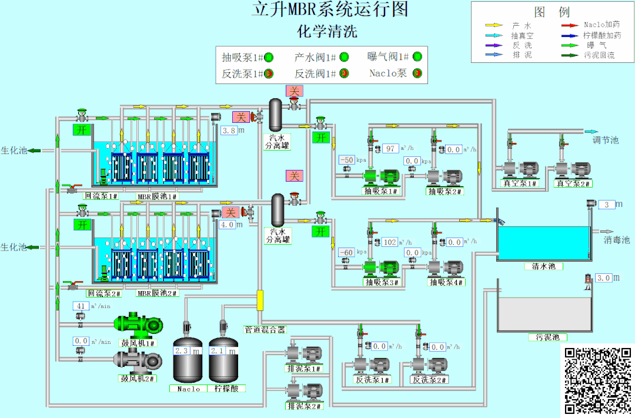Screen dimensions: 635x418
Task: Click the 真空泵2# vacuum pump
Action: click(573, 170)
